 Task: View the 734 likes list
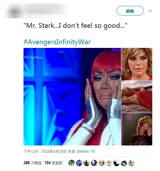[54, 163]
